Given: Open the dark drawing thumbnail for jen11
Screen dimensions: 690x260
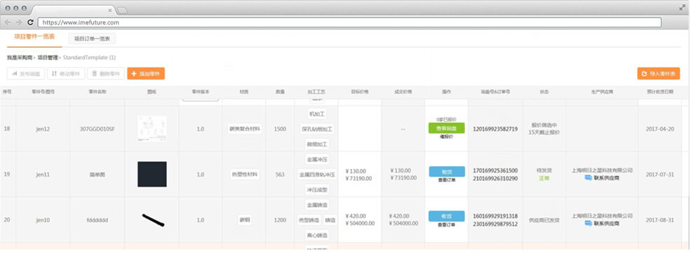Looking at the screenshot, I should (152, 175).
